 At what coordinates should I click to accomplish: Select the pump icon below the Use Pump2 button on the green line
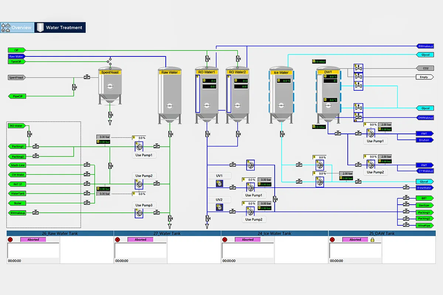coord(139,183)
